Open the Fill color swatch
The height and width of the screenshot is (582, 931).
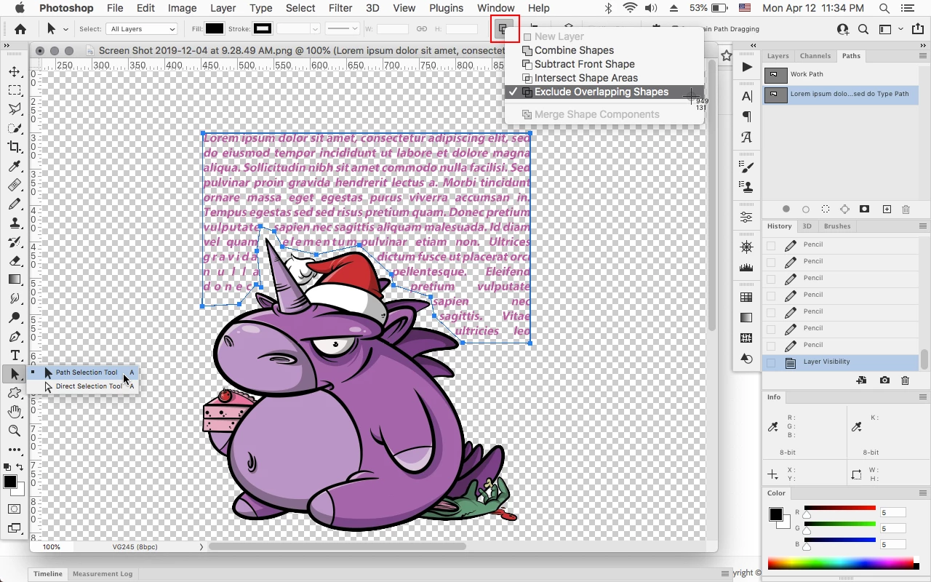point(214,29)
